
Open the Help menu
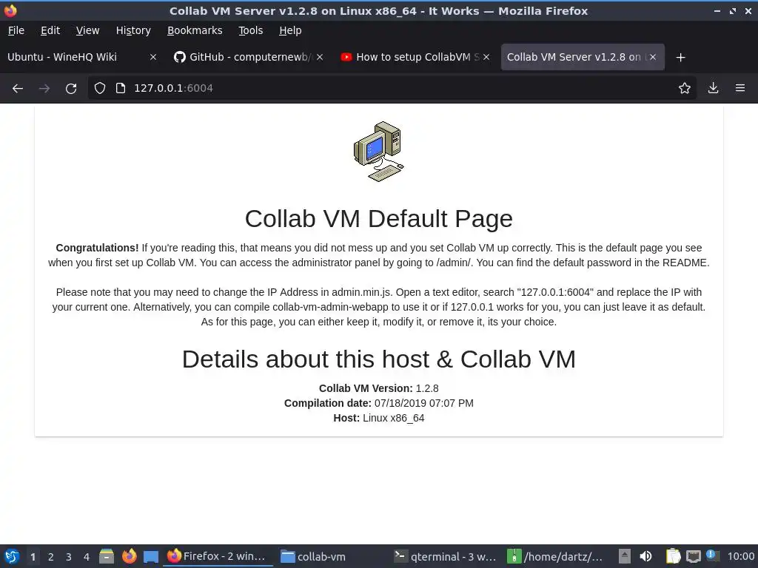[290, 30]
